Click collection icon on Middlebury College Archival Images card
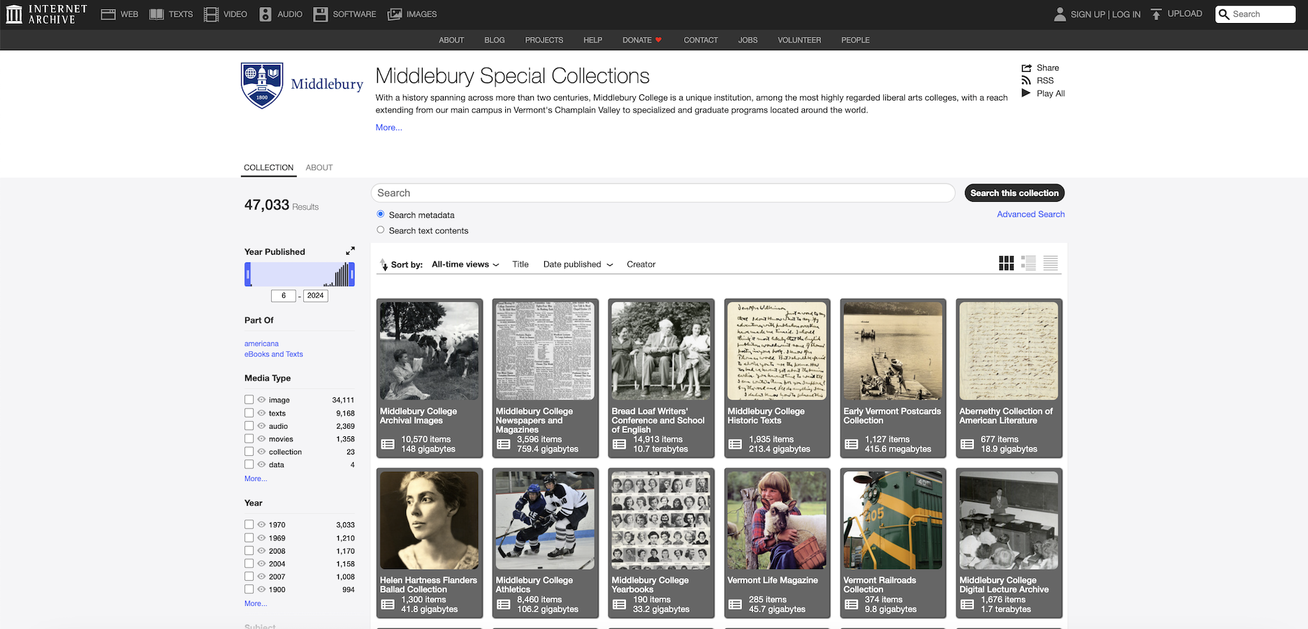The image size is (1308, 629). (x=388, y=444)
